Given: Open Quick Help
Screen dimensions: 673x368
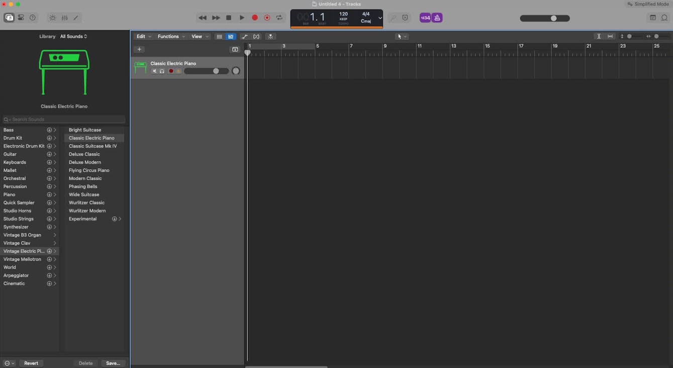Looking at the screenshot, I should point(33,18).
